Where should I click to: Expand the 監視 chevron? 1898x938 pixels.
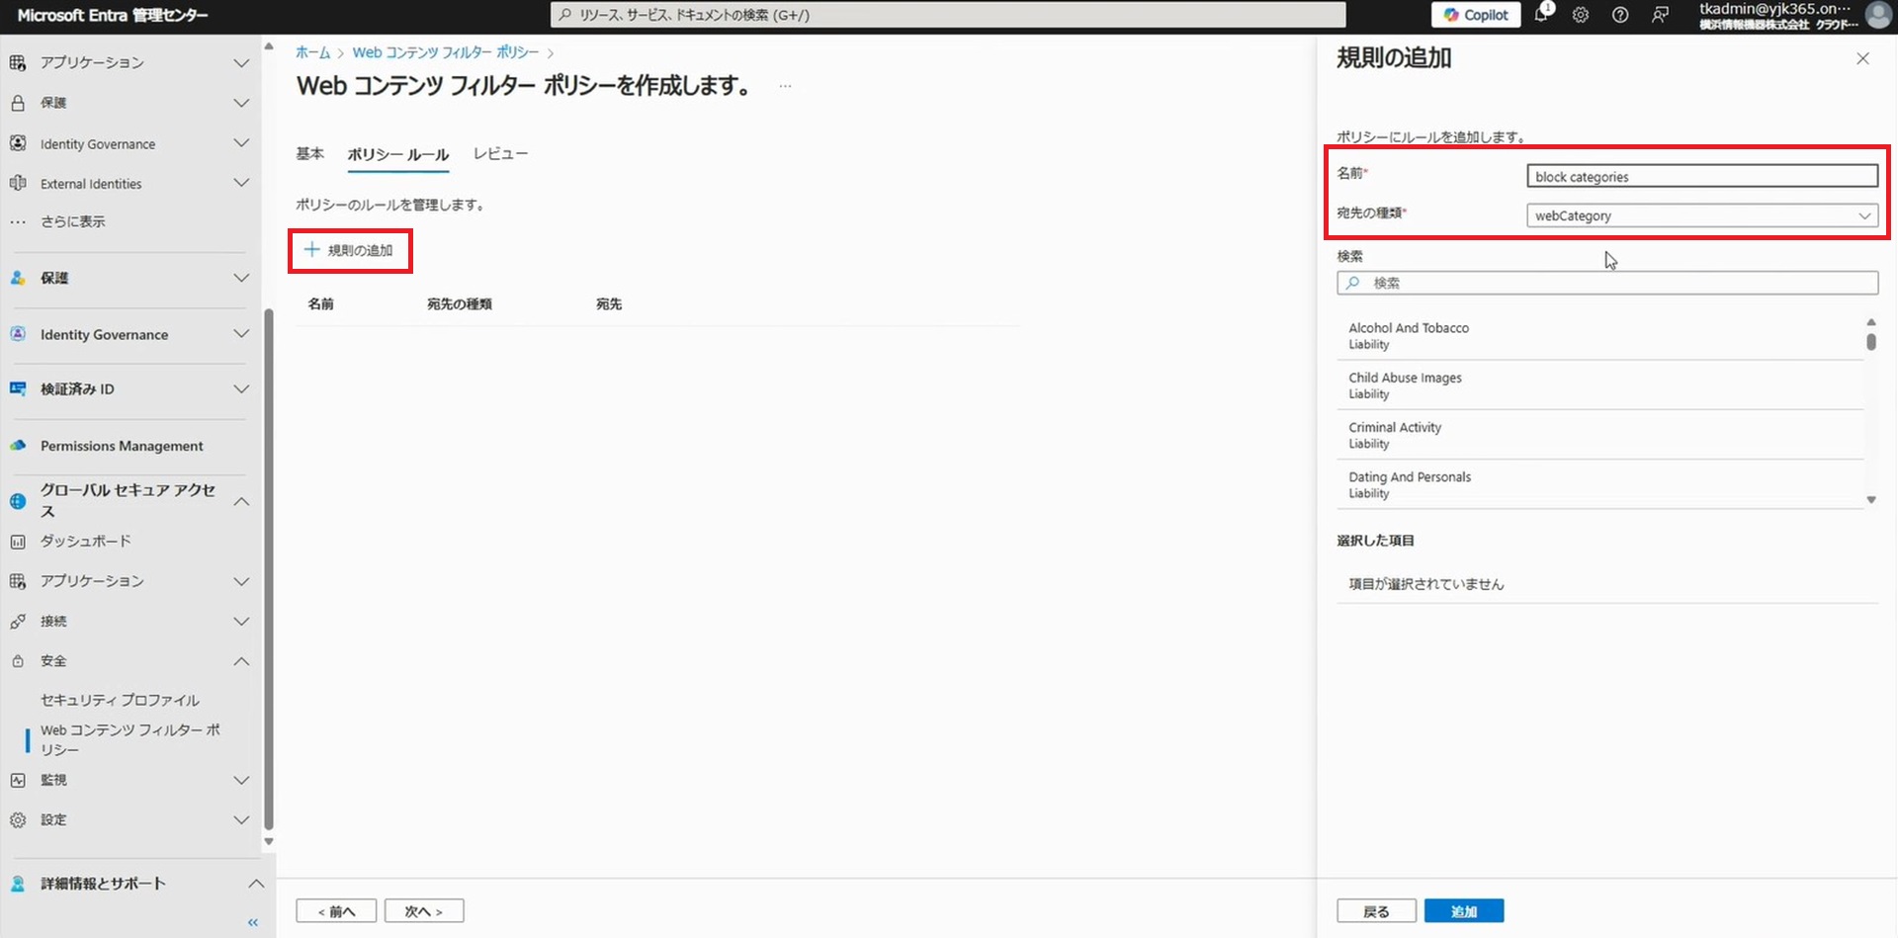(241, 780)
